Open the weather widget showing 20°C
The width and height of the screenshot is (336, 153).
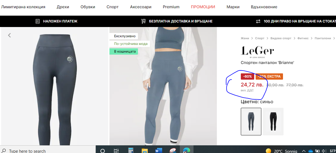click(x=281, y=151)
